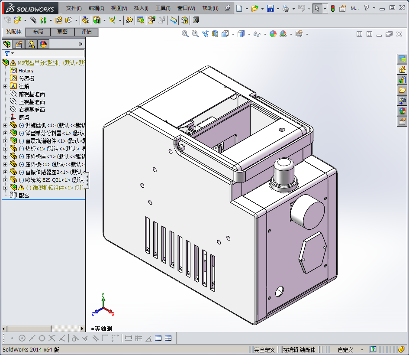
Task: Select the 配合 mates folder
Action: [x=24, y=195]
